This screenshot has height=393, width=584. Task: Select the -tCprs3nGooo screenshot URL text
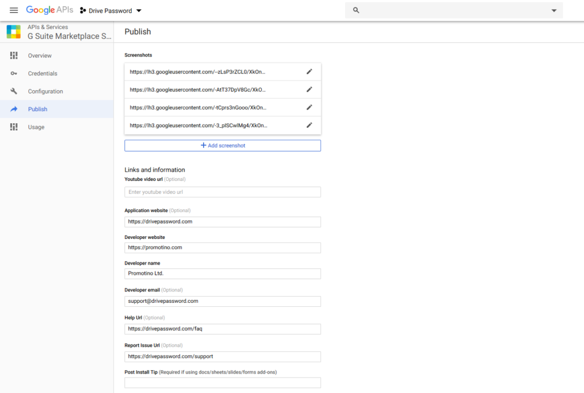point(198,108)
